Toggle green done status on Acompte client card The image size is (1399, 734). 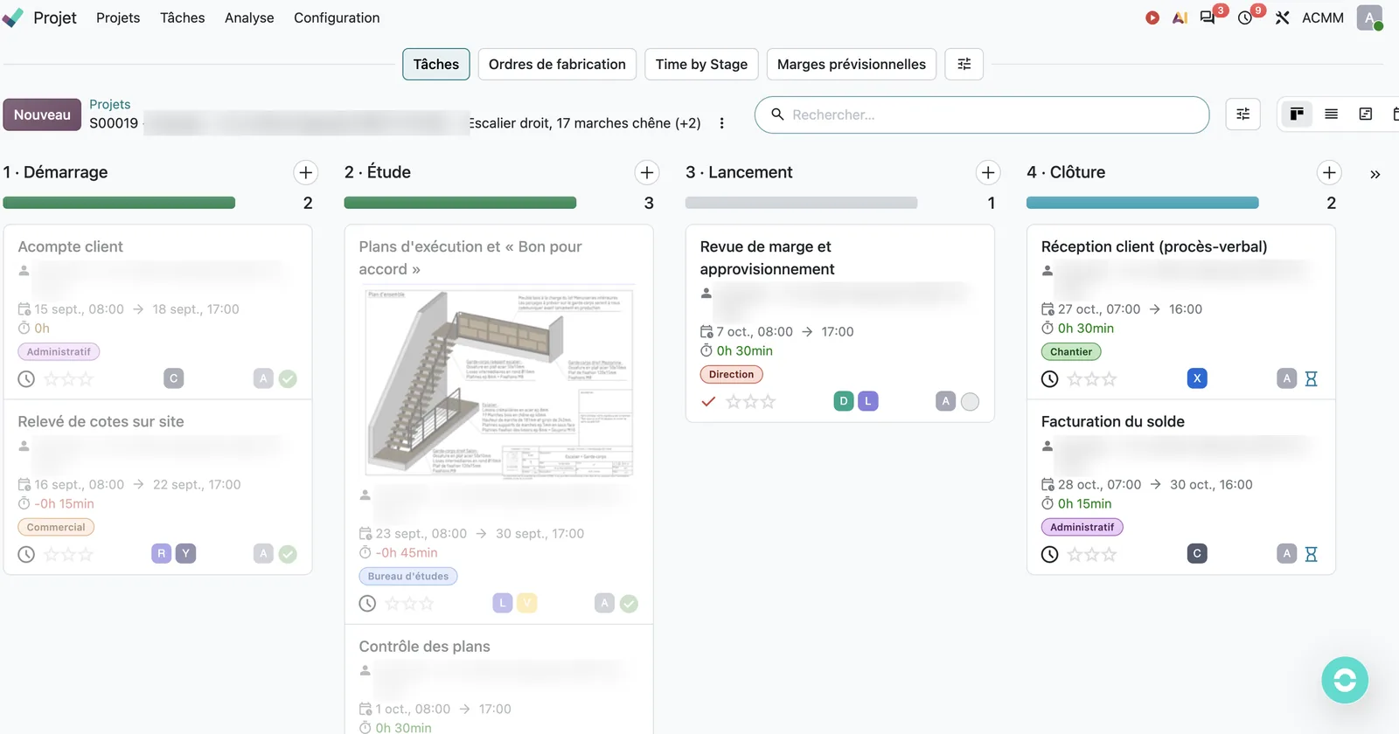288,379
